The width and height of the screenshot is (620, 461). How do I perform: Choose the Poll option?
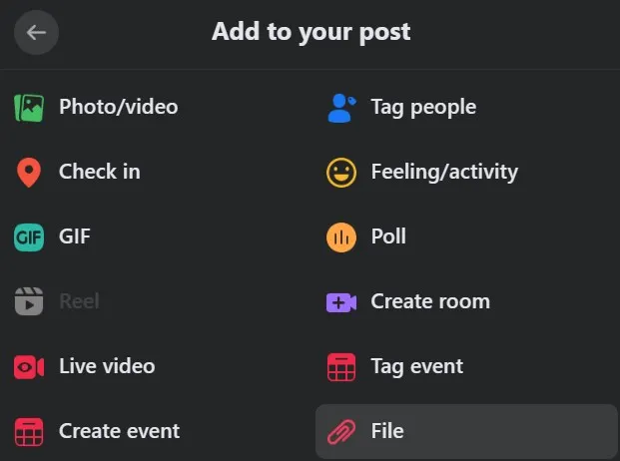(x=388, y=237)
